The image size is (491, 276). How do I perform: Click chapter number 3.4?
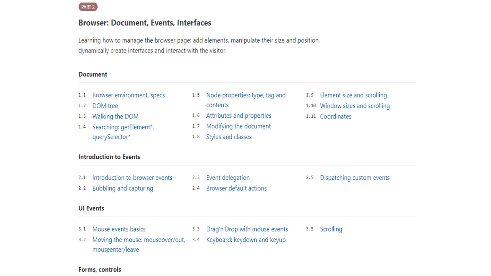point(196,240)
